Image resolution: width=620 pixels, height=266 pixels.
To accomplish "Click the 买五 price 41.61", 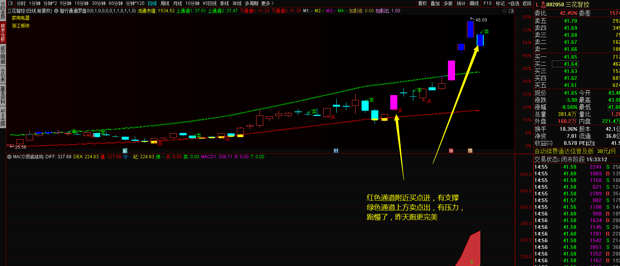I will point(570,85).
